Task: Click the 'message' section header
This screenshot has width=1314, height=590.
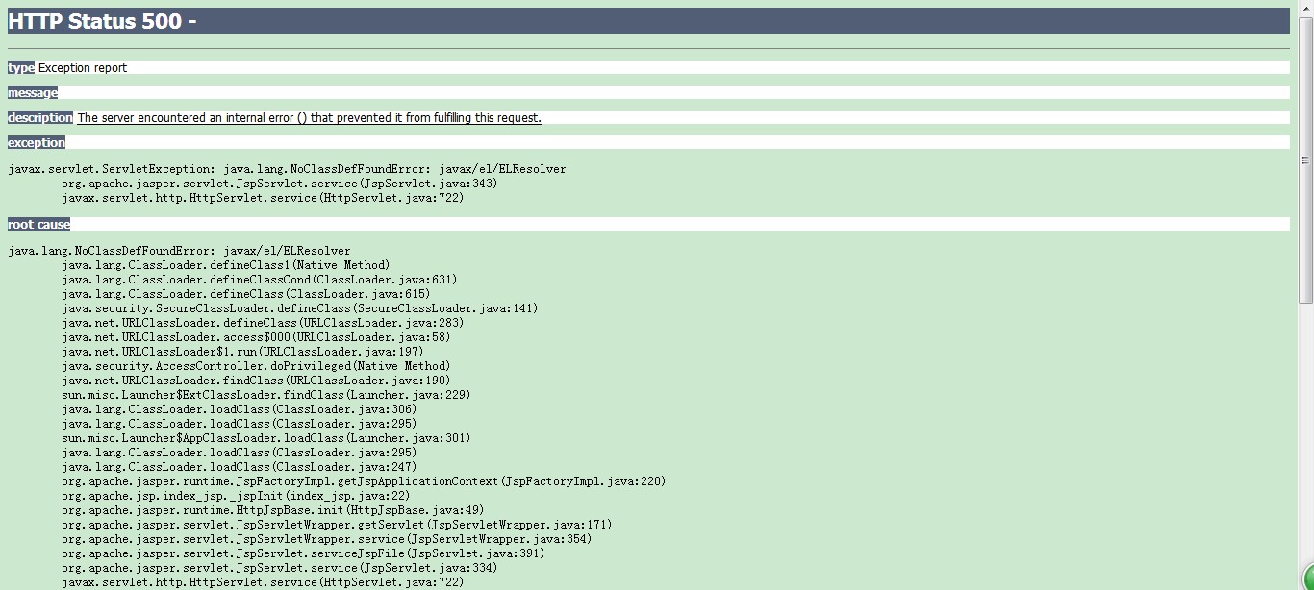Action: click(32, 92)
